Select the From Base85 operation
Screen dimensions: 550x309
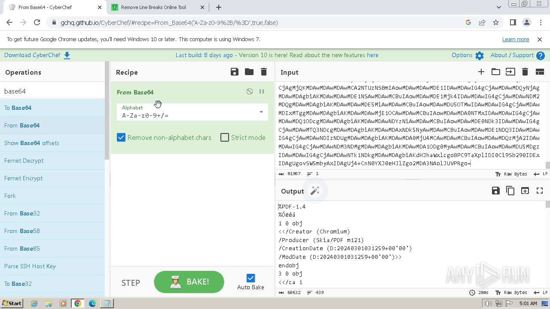(52, 248)
